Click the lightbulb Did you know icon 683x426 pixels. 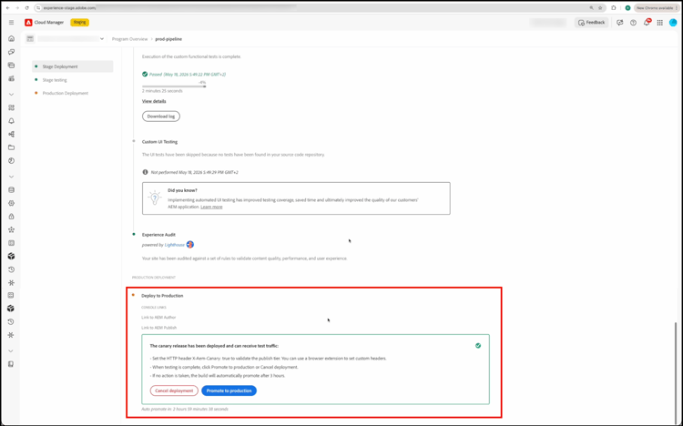pos(154,198)
